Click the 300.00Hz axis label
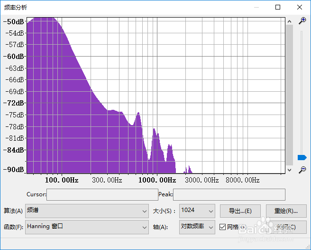This screenshot has height=250, width=311. pos(107,180)
